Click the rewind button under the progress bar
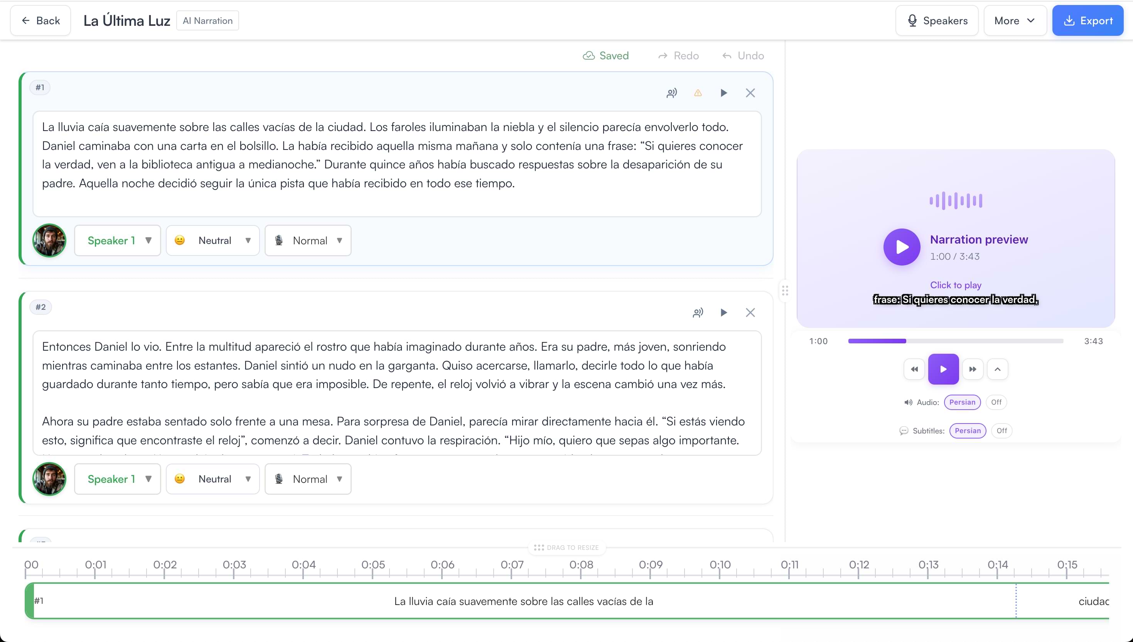This screenshot has height=642, width=1133. (914, 369)
